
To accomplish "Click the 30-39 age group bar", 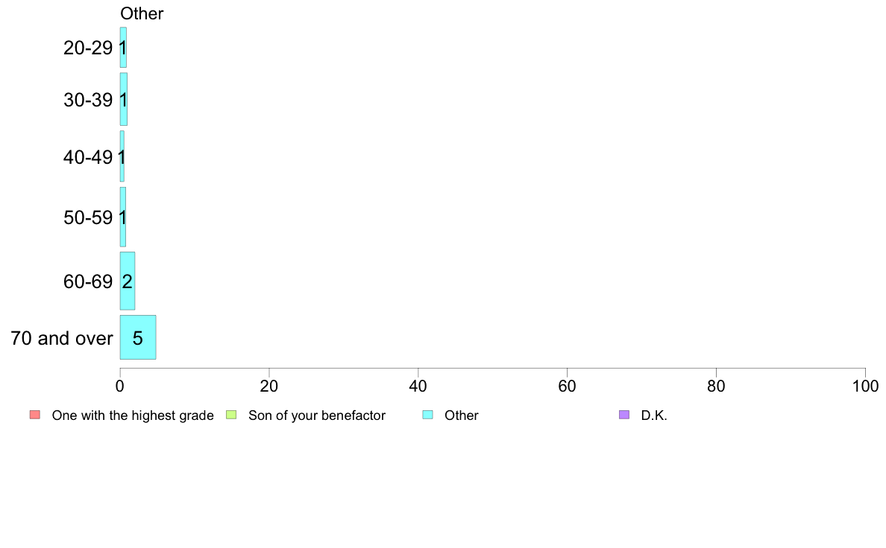I will point(123,99).
